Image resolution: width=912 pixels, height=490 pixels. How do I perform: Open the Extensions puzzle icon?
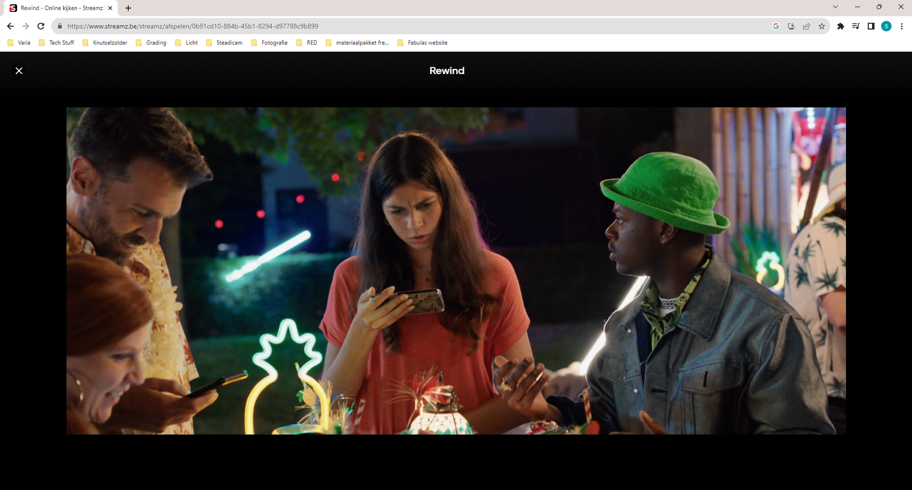point(840,26)
